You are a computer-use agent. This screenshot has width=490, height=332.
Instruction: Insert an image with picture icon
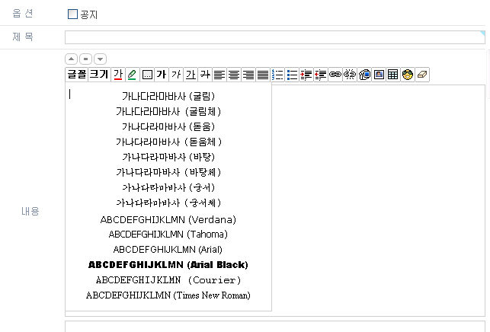379,75
